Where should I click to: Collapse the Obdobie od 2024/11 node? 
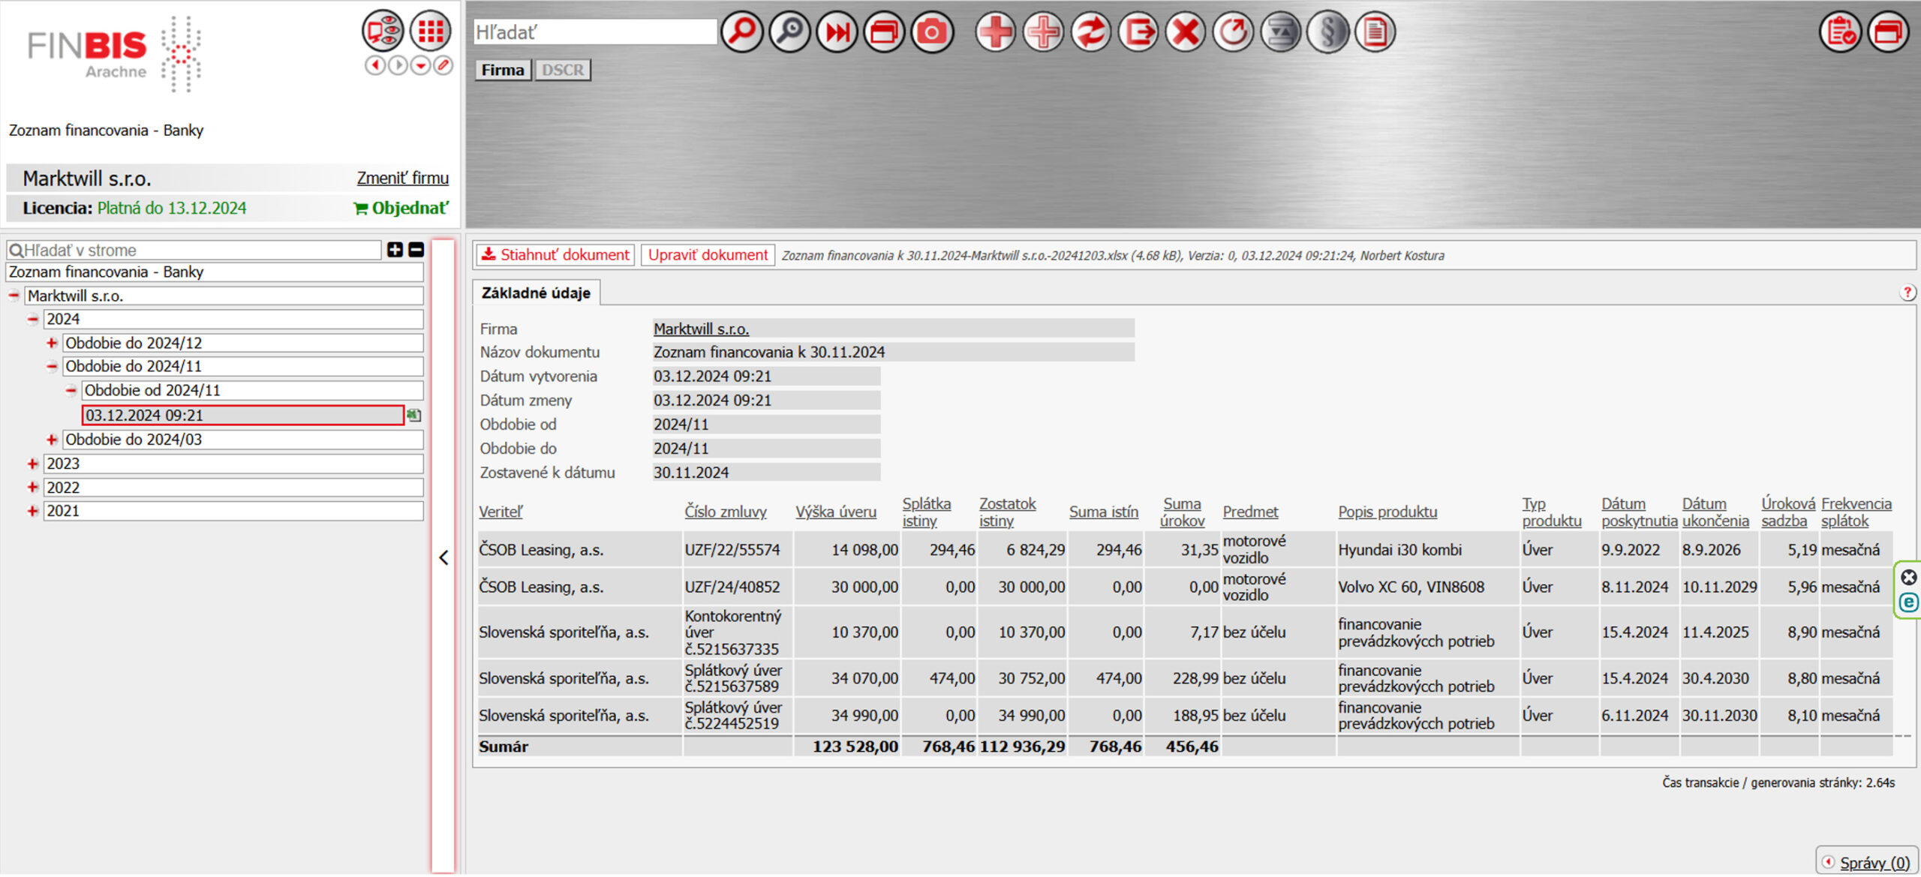click(x=71, y=391)
